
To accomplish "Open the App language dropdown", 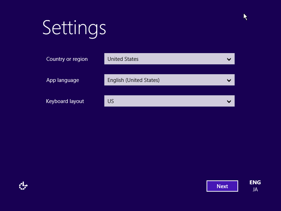I will [x=169, y=80].
